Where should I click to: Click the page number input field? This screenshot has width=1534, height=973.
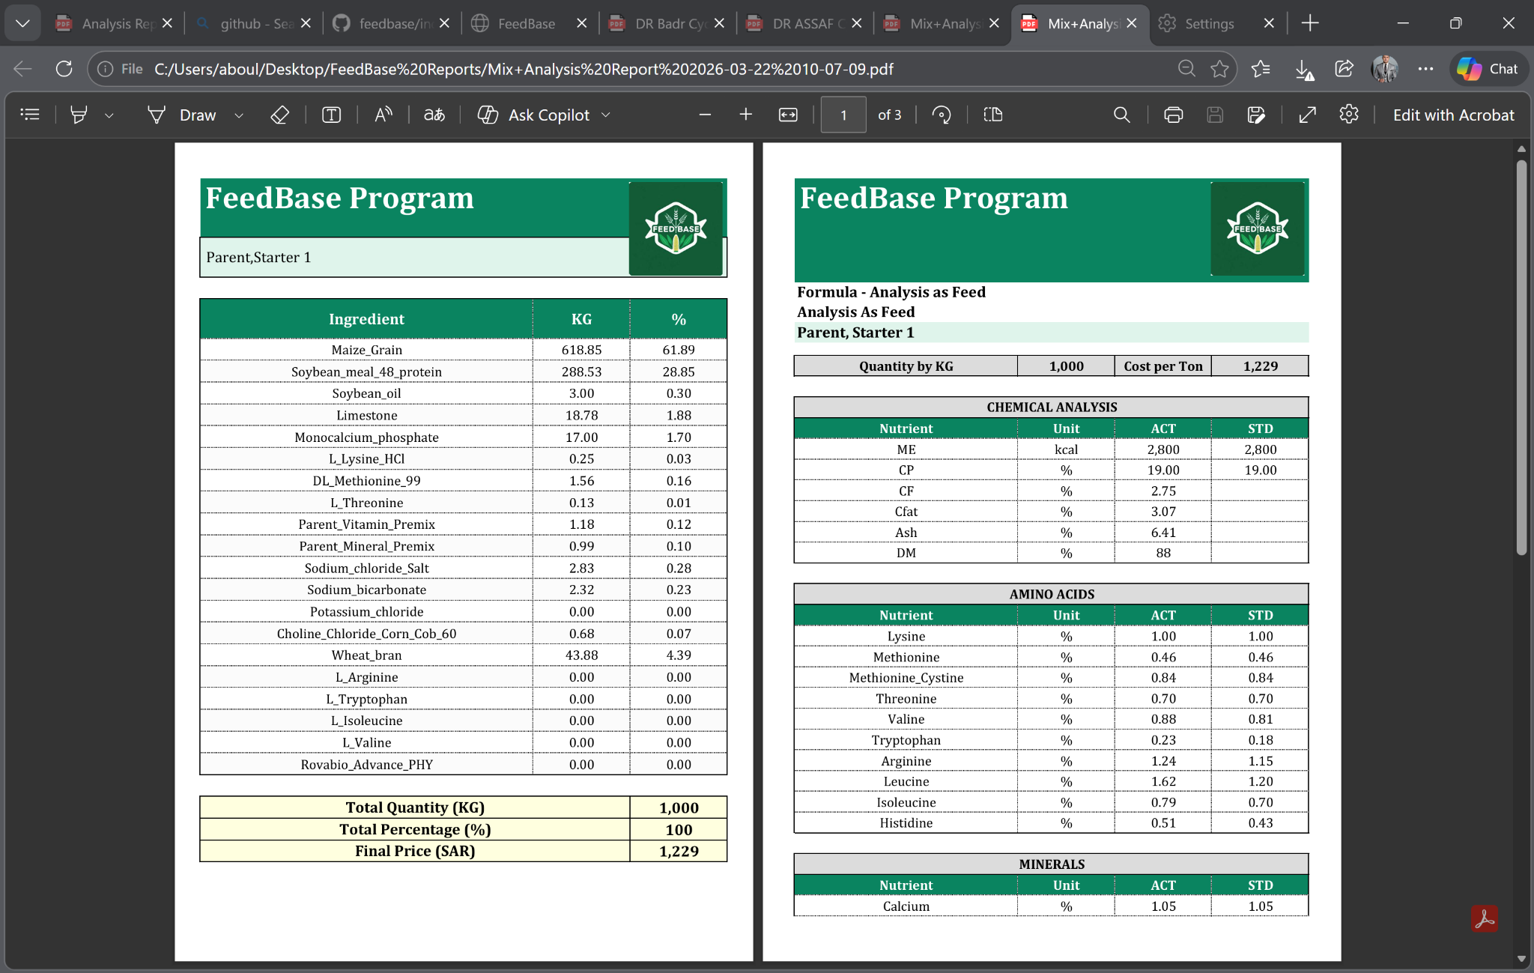pos(843,115)
